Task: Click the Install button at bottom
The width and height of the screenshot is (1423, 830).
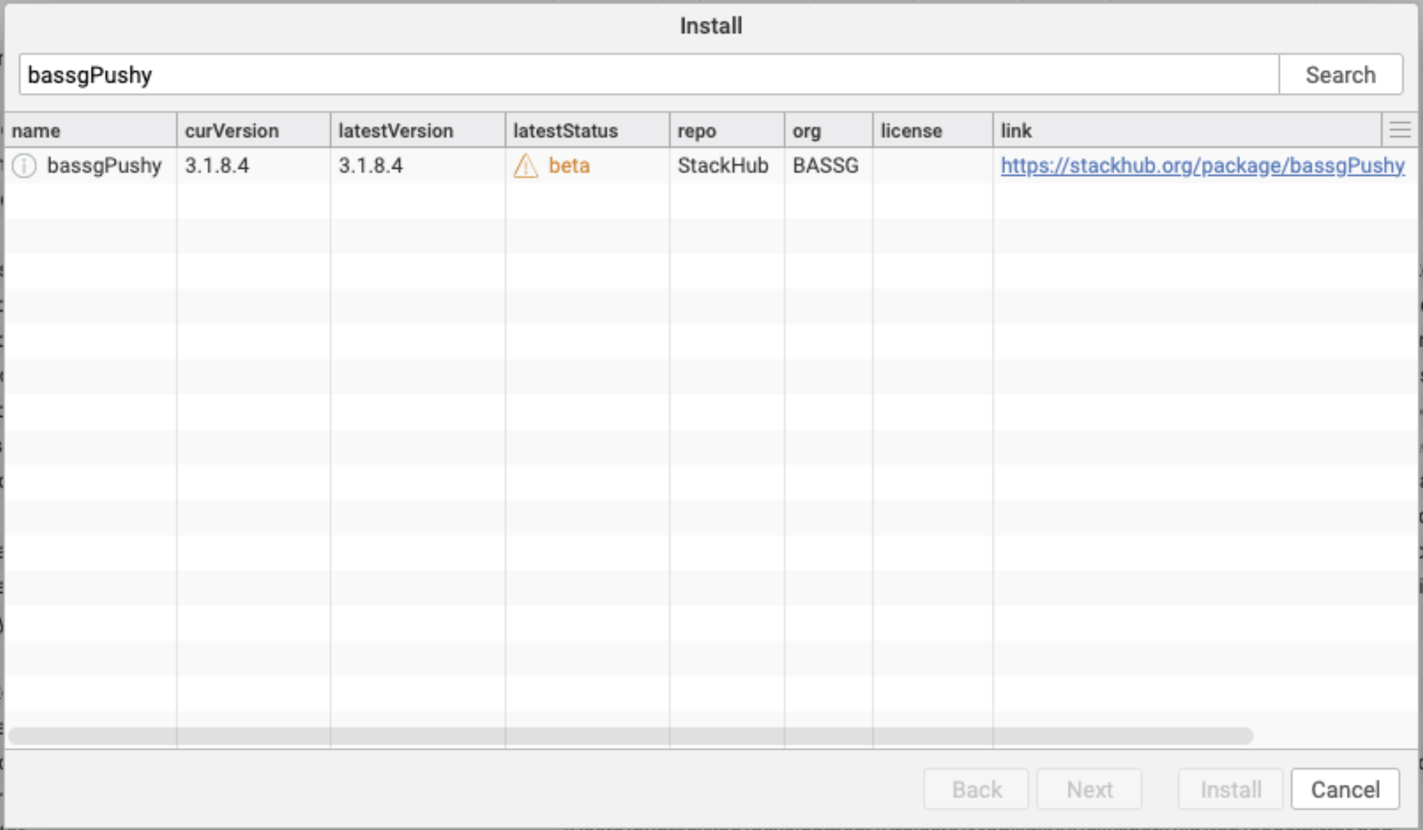Action: click(1230, 789)
